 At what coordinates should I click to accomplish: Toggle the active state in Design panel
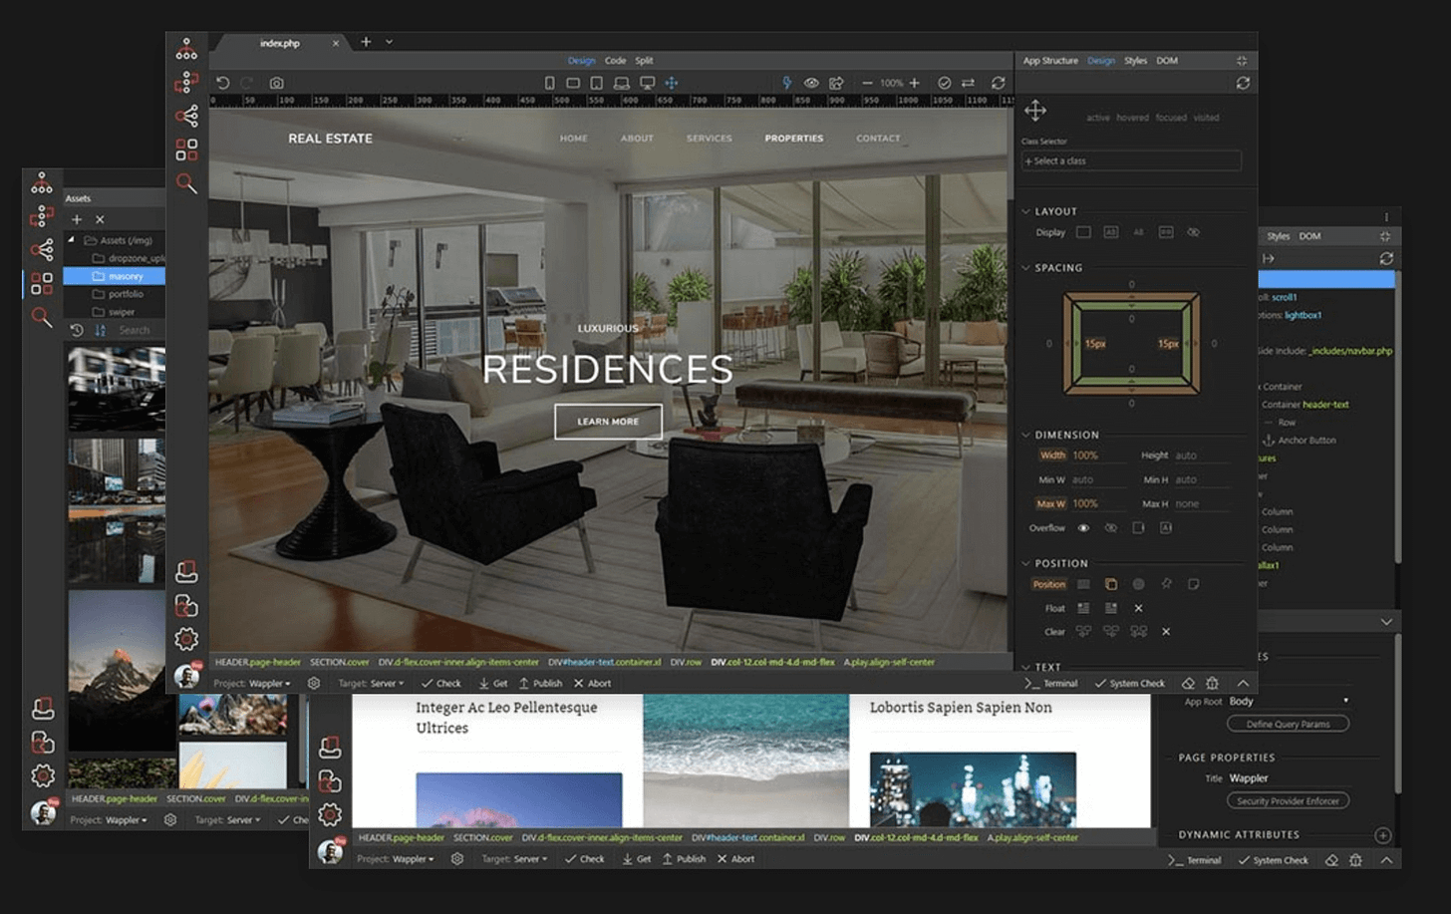[x=1097, y=118]
